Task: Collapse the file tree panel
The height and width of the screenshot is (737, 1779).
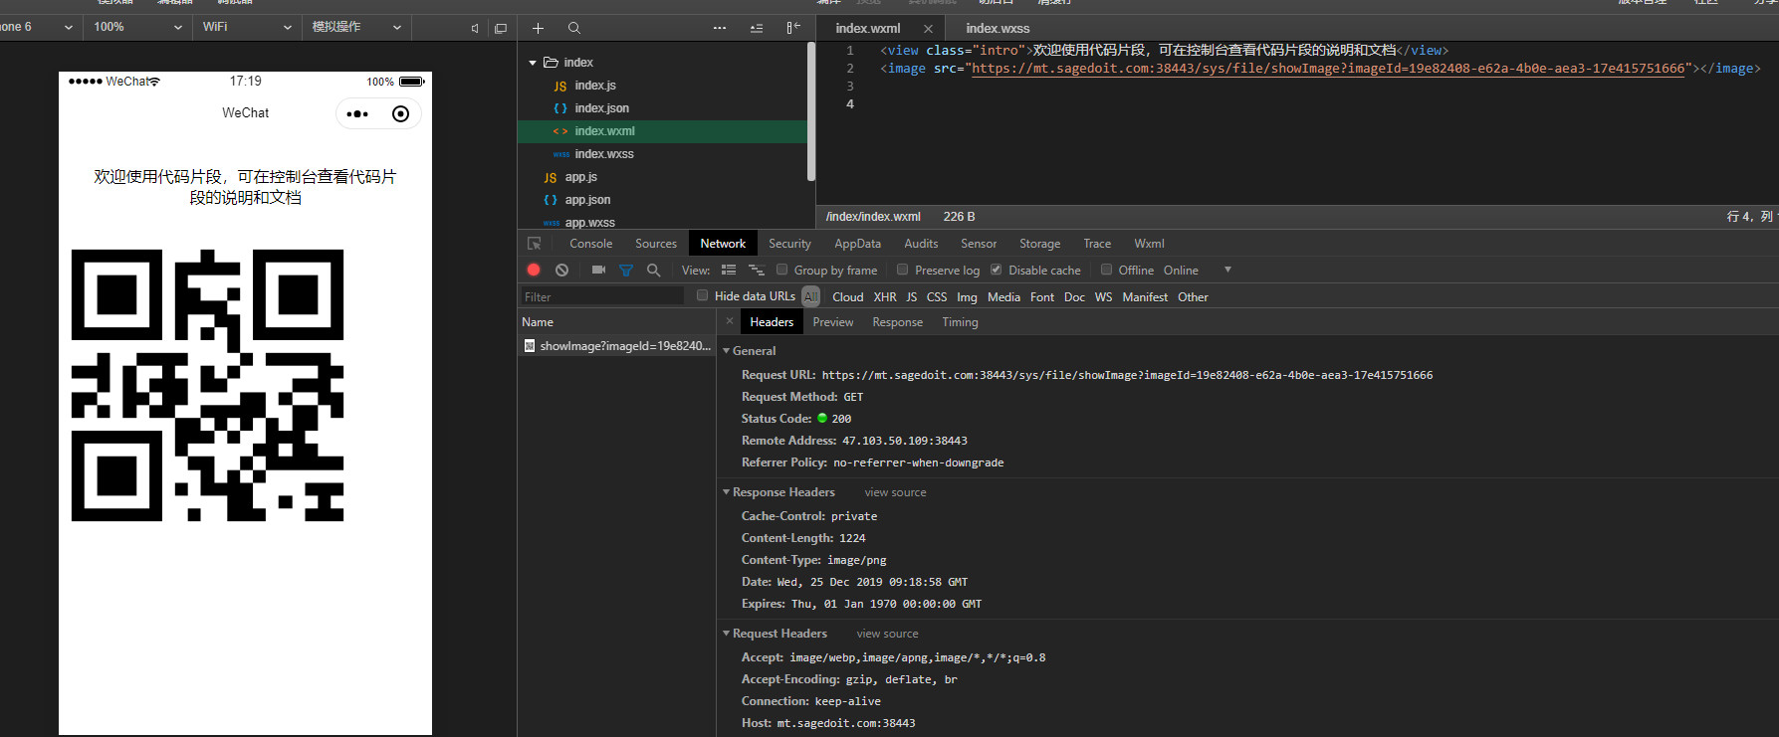Action: click(x=793, y=28)
